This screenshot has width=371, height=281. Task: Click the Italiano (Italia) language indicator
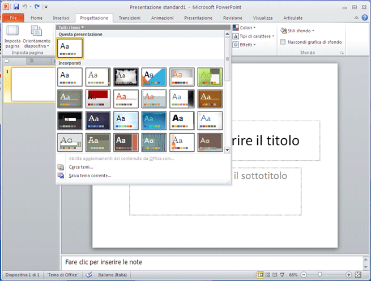pos(112,275)
